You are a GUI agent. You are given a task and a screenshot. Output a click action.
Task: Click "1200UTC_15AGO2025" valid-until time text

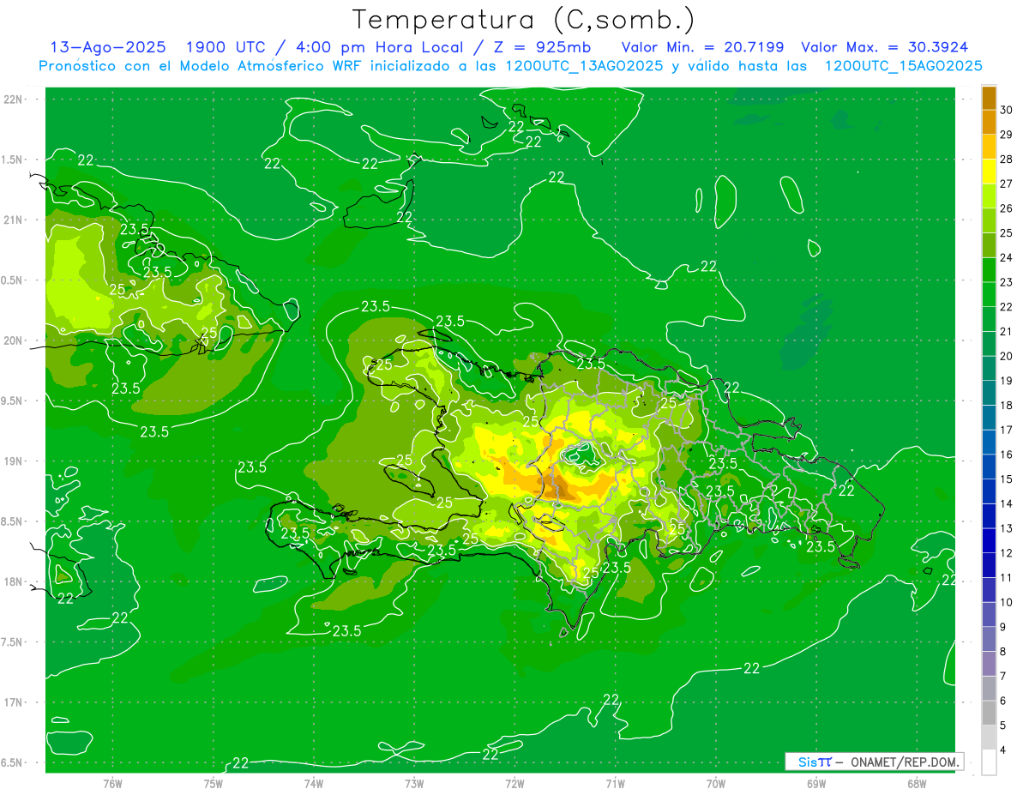(903, 66)
